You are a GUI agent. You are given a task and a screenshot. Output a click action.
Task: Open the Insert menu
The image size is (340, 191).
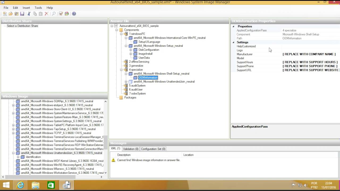click(26, 8)
